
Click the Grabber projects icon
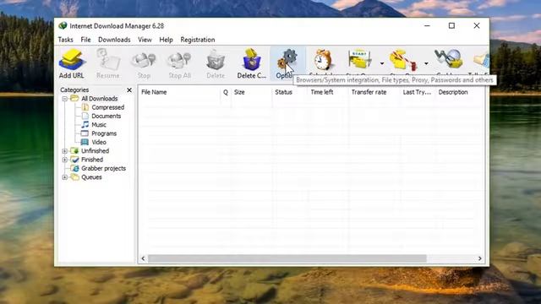(x=75, y=168)
